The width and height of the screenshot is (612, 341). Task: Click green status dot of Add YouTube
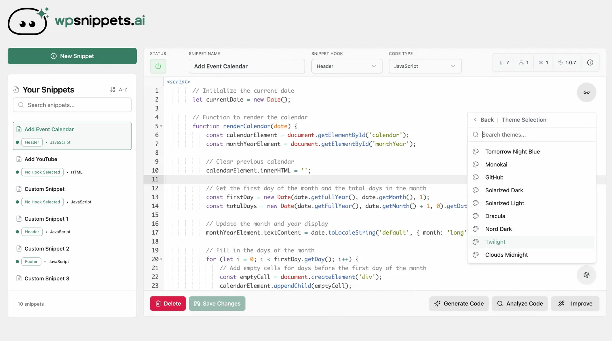(x=17, y=172)
